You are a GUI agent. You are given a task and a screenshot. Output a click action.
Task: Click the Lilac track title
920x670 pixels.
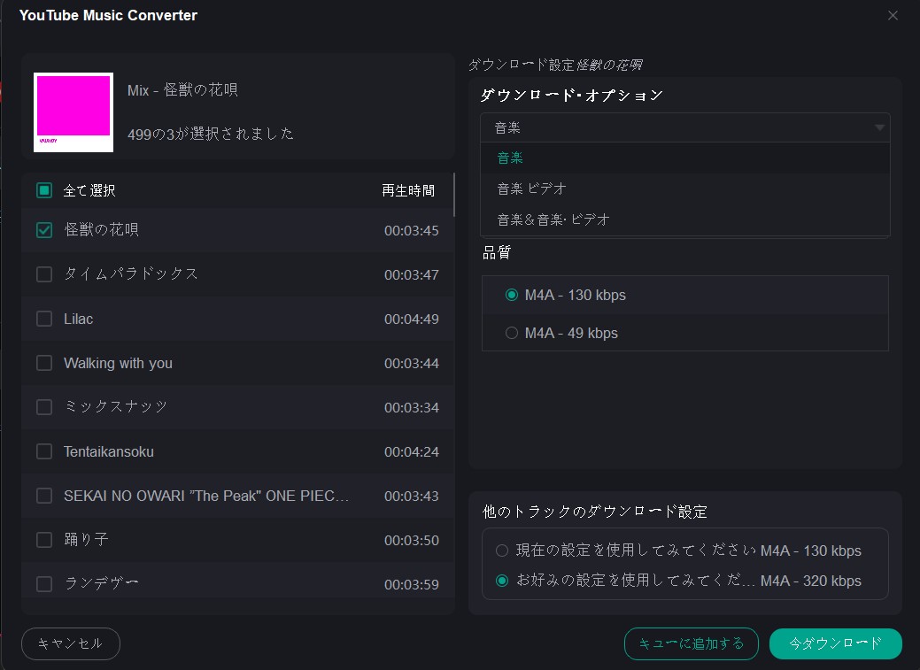point(78,319)
